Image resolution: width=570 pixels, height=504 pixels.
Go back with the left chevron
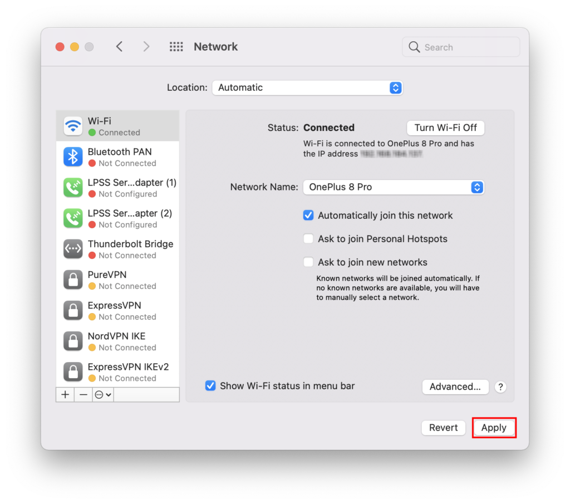point(119,47)
